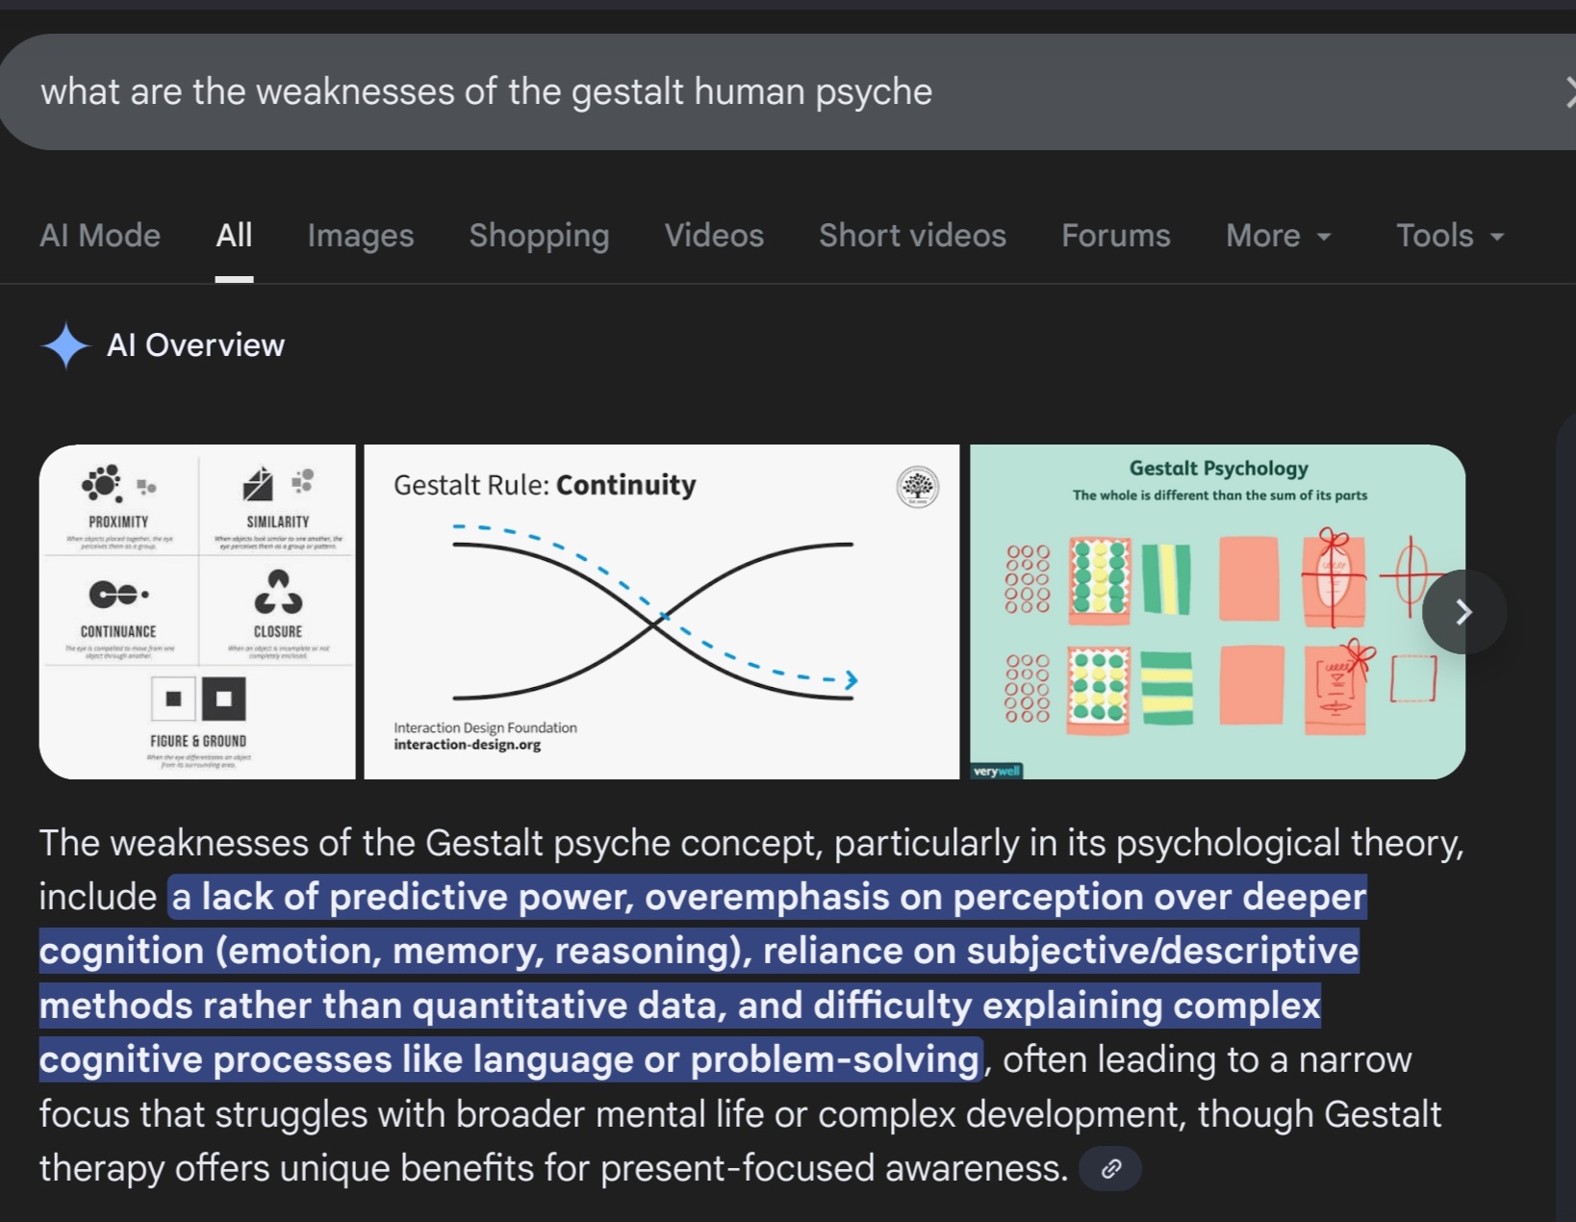Show next images with the carousel arrow
The height and width of the screenshot is (1222, 1576).
pyautogui.click(x=1463, y=612)
